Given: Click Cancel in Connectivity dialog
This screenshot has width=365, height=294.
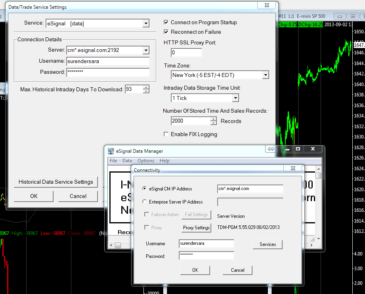Looking at the screenshot, I should tap(238, 270).
